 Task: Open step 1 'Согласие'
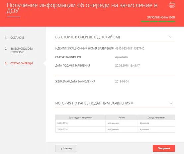point(15,38)
